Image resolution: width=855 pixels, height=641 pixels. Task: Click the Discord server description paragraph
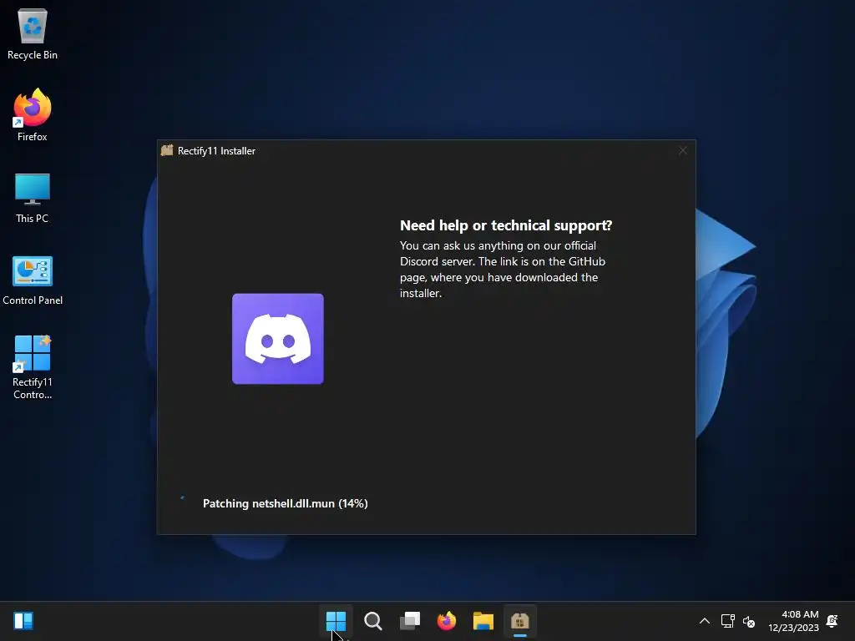503,270
